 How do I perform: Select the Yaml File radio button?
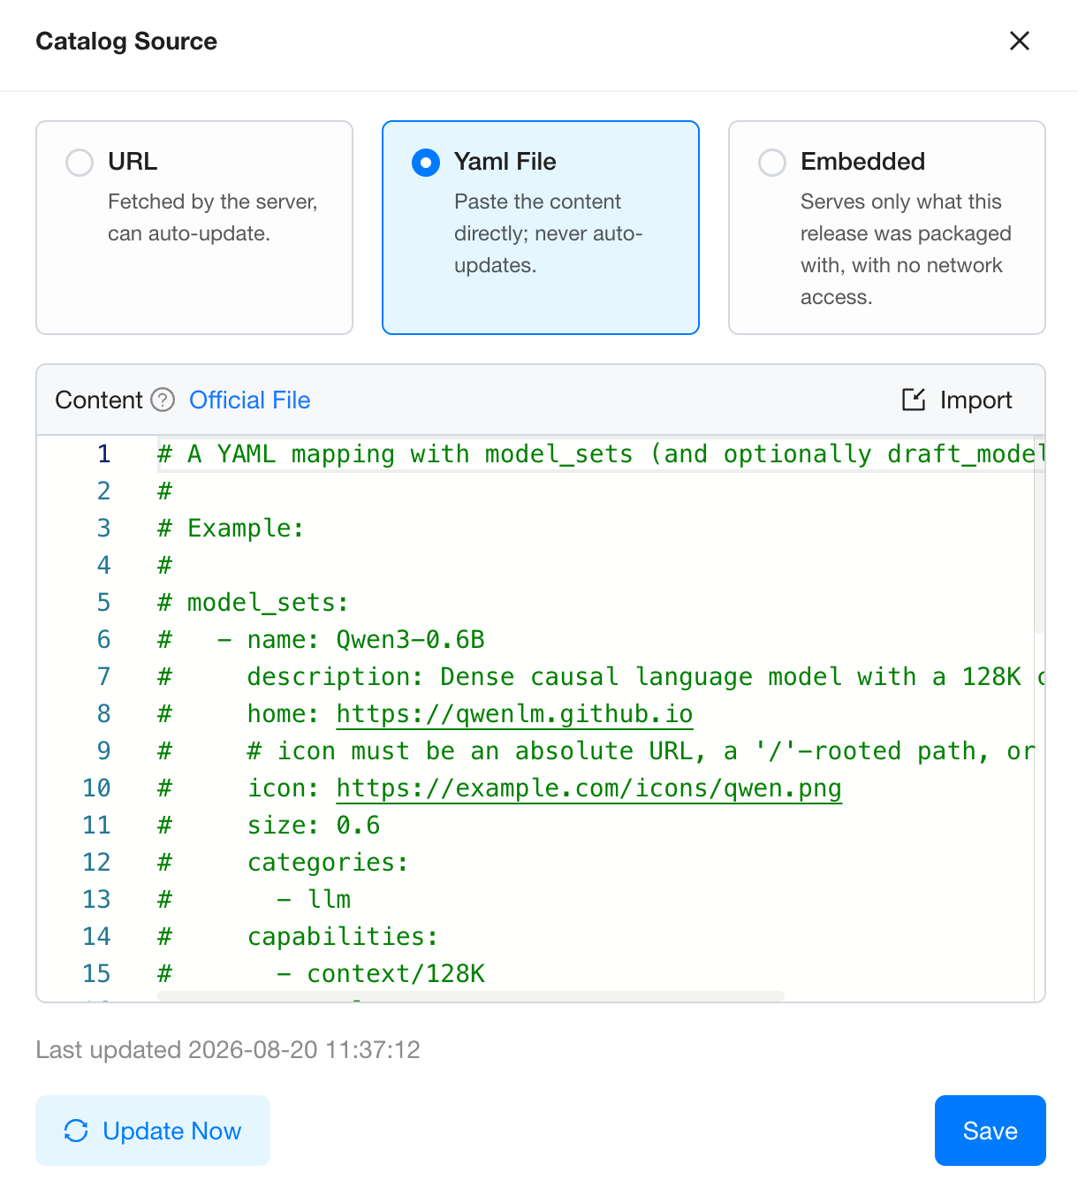click(x=426, y=163)
